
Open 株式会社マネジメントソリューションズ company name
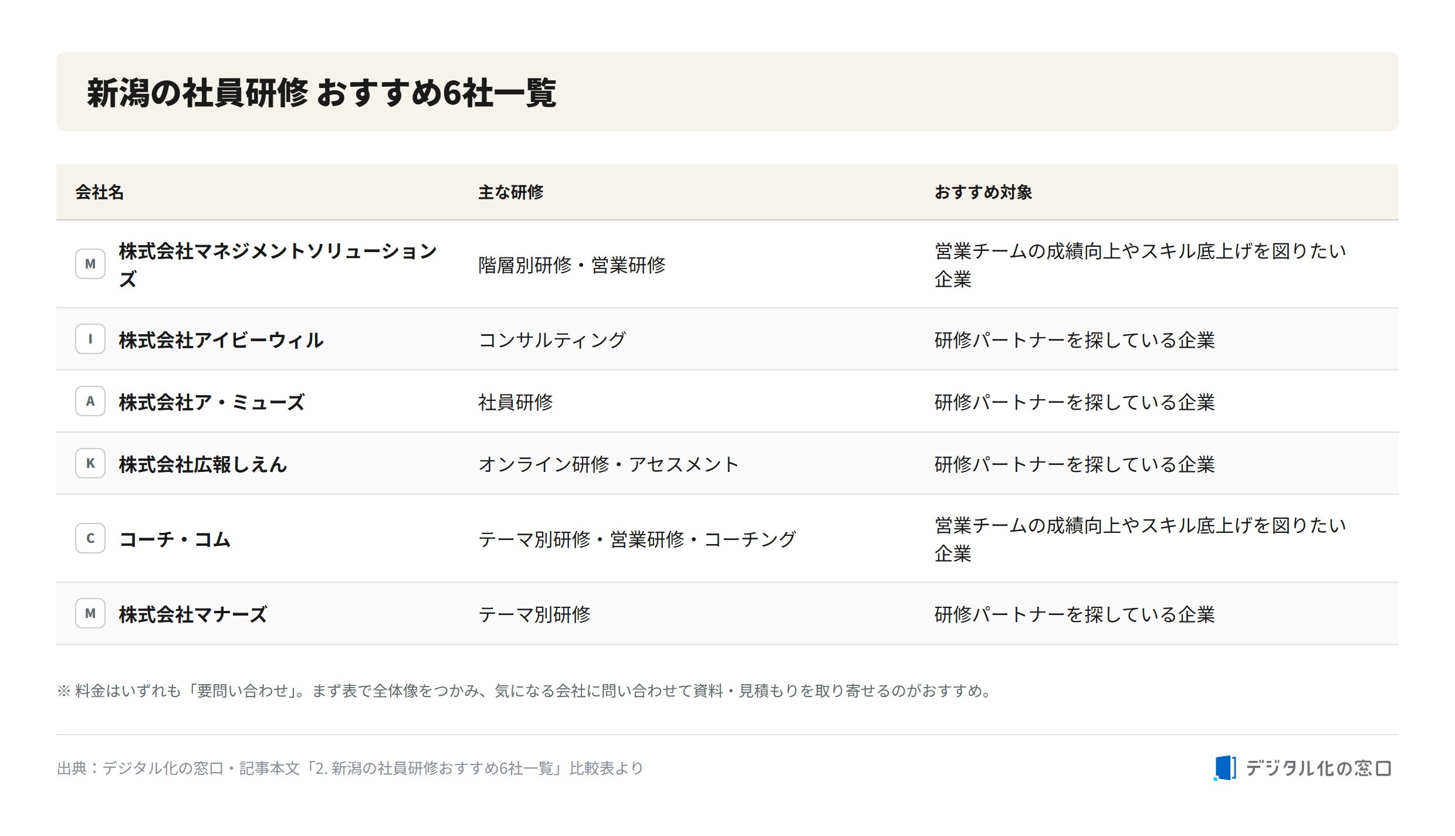pos(278,264)
